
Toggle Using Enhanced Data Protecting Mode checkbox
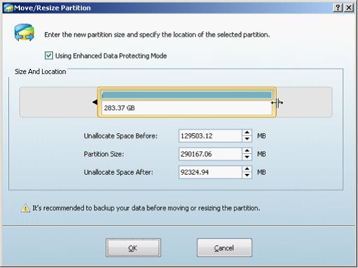tap(49, 55)
